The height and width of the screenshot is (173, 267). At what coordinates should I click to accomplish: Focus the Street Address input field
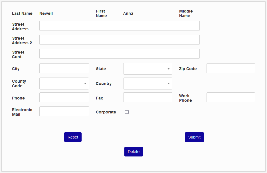pos(119,26)
